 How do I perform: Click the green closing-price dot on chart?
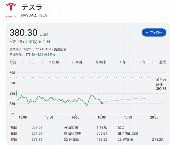click(102, 103)
